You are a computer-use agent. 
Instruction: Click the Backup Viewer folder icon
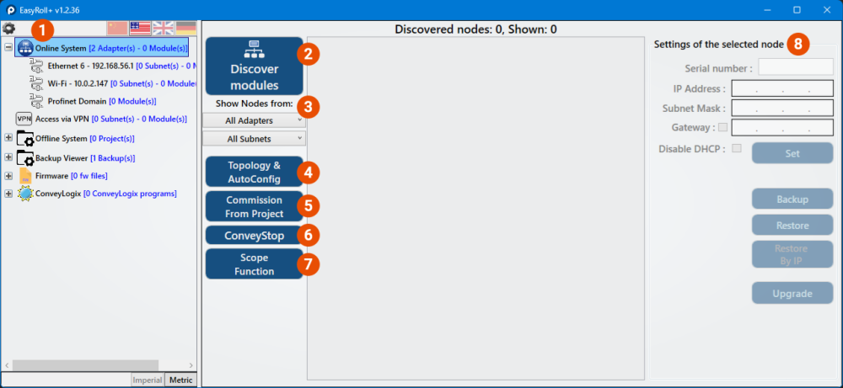click(25, 157)
